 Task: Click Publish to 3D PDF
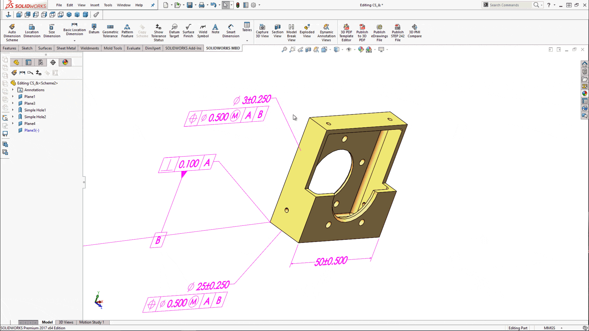(362, 33)
